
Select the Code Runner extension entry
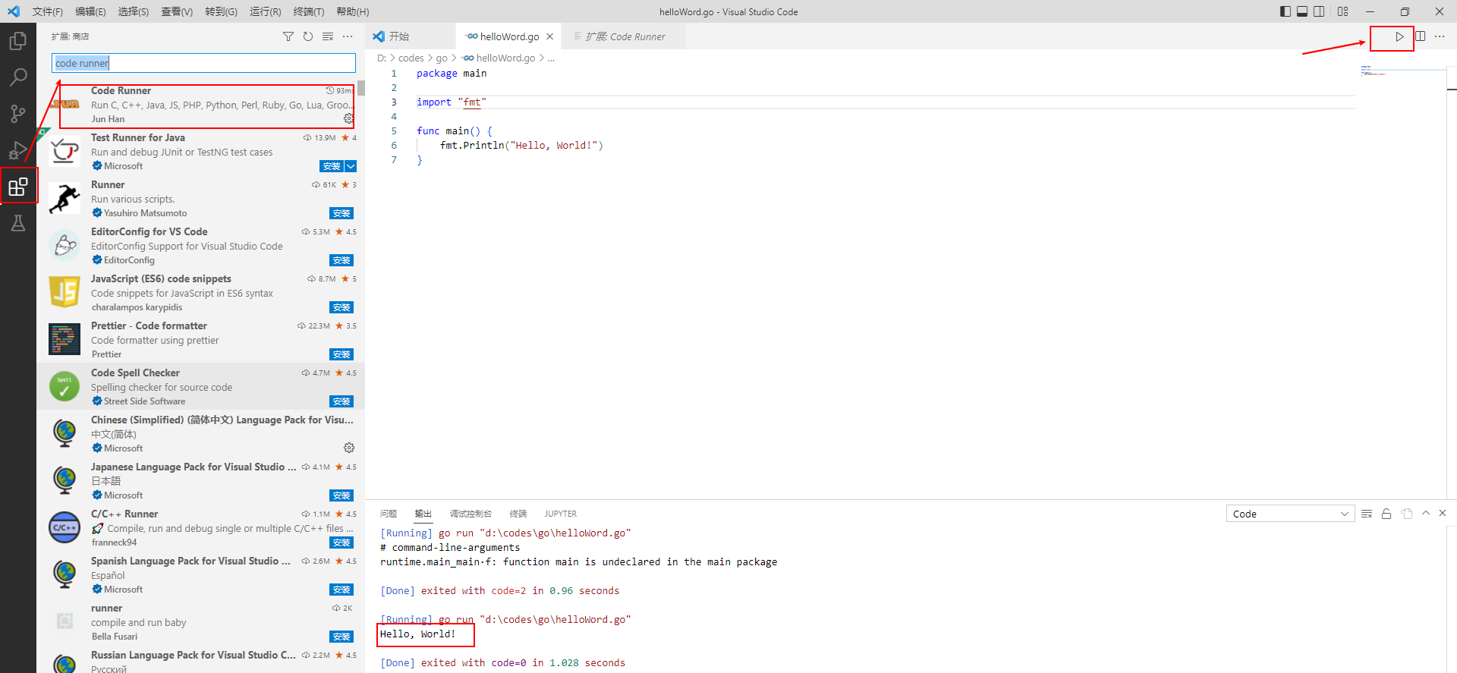[x=201, y=105]
